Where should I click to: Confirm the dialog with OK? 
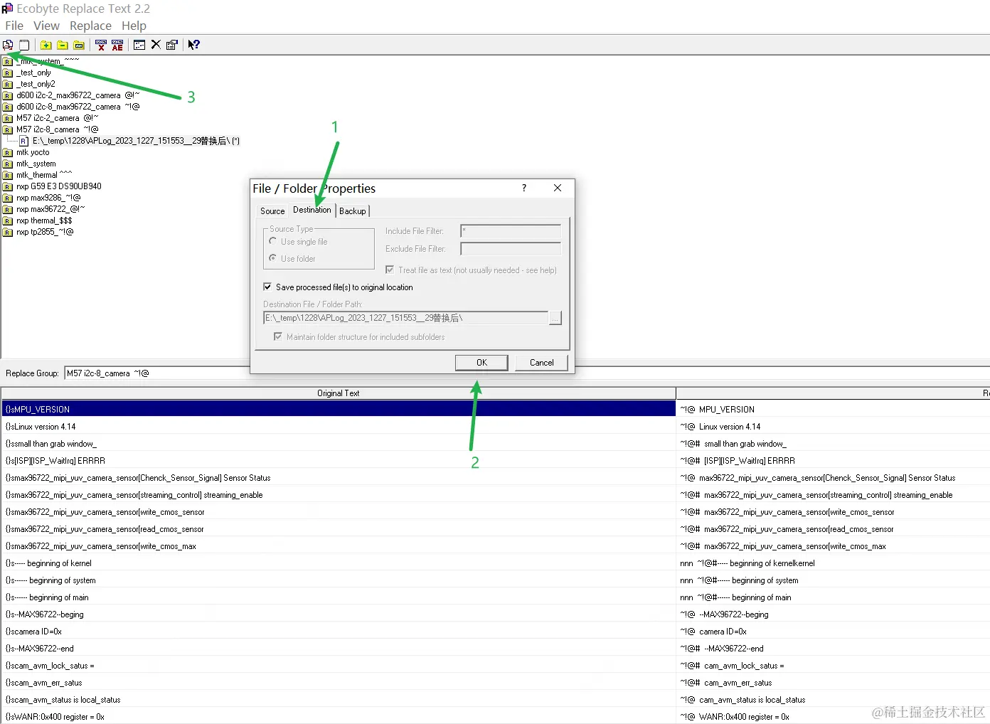pyautogui.click(x=481, y=363)
